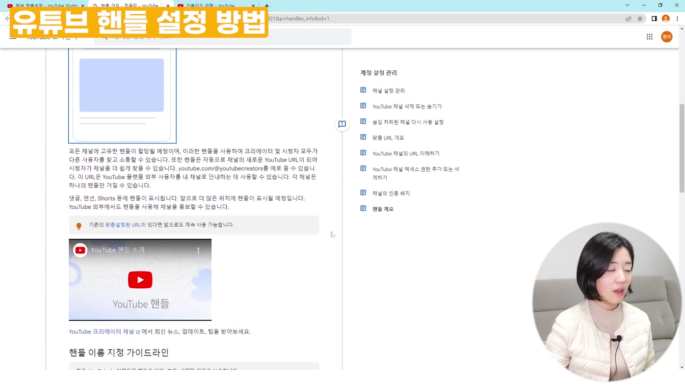Open YouTube 채널 삭제 또는 숨기기 article
Viewport: 685px width, 385px height.
(407, 106)
